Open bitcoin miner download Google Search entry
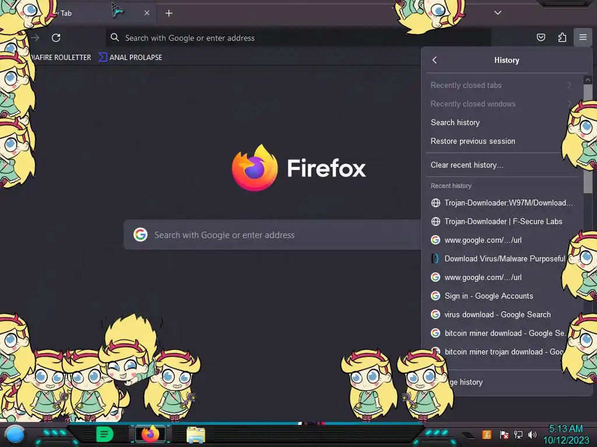This screenshot has width=597, height=447. coord(497,333)
